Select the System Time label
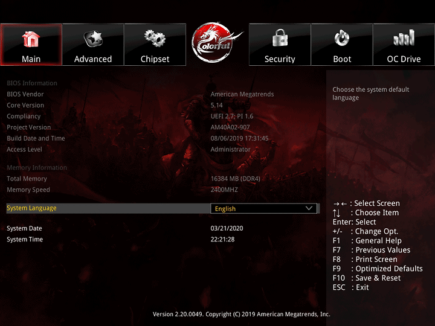This screenshot has height=326, width=435. 25,240
